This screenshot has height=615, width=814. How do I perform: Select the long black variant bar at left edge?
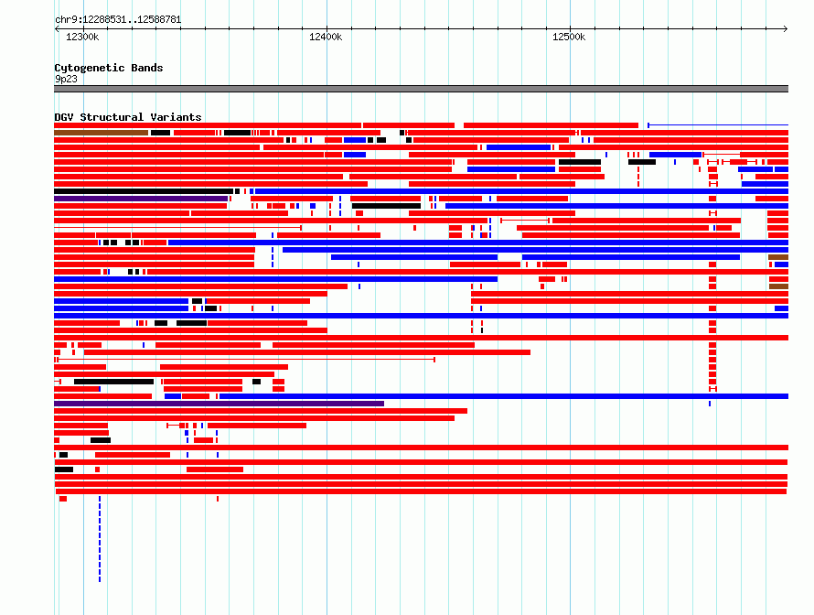[144, 191]
